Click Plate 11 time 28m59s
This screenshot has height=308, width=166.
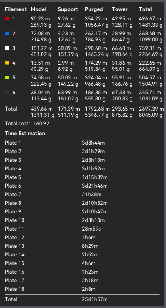[x=91, y=229]
